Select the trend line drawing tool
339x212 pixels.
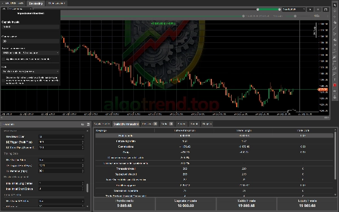pos(334,28)
